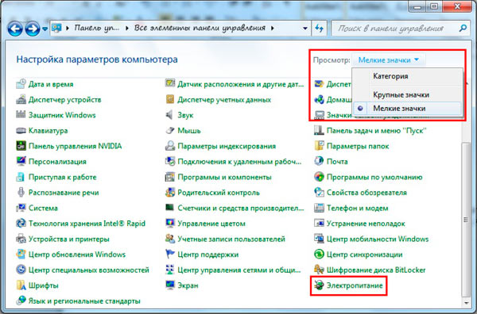Open the Телефон и модем link
The image size is (477, 314).
pyautogui.click(x=358, y=208)
